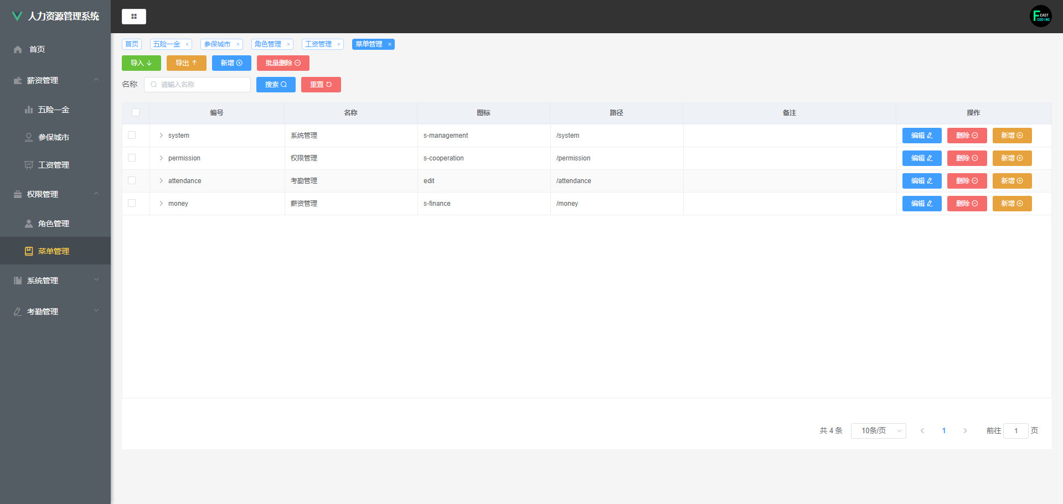Go to 首页 in sidebar
The image size is (1063, 504).
point(55,49)
